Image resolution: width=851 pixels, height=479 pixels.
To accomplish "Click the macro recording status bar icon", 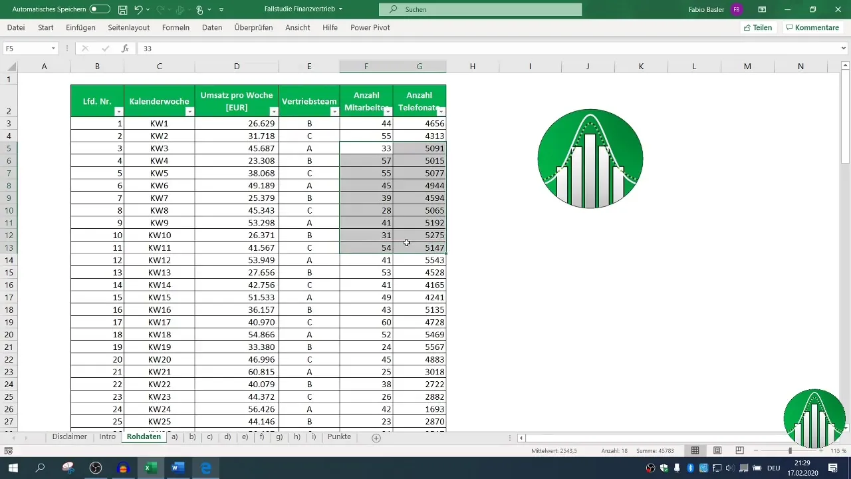I will pyautogui.click(x=9, y=450).
